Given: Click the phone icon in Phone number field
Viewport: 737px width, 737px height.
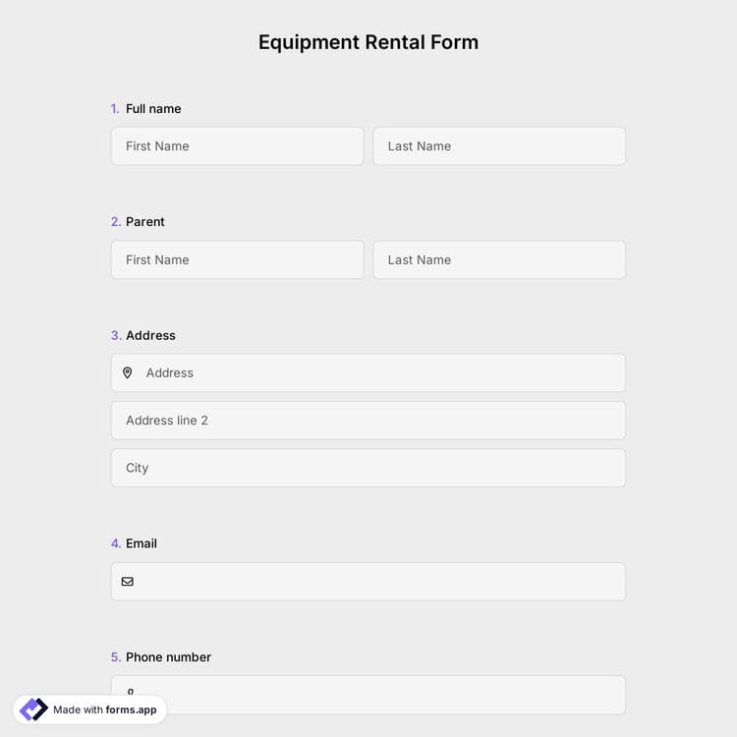Looking at the screenshot, I should [x=130, y=692].
